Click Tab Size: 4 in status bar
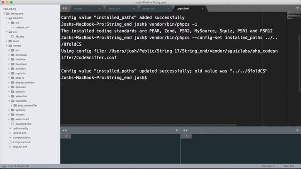This screenshot has width=301, height=169. tap(268, 166)
